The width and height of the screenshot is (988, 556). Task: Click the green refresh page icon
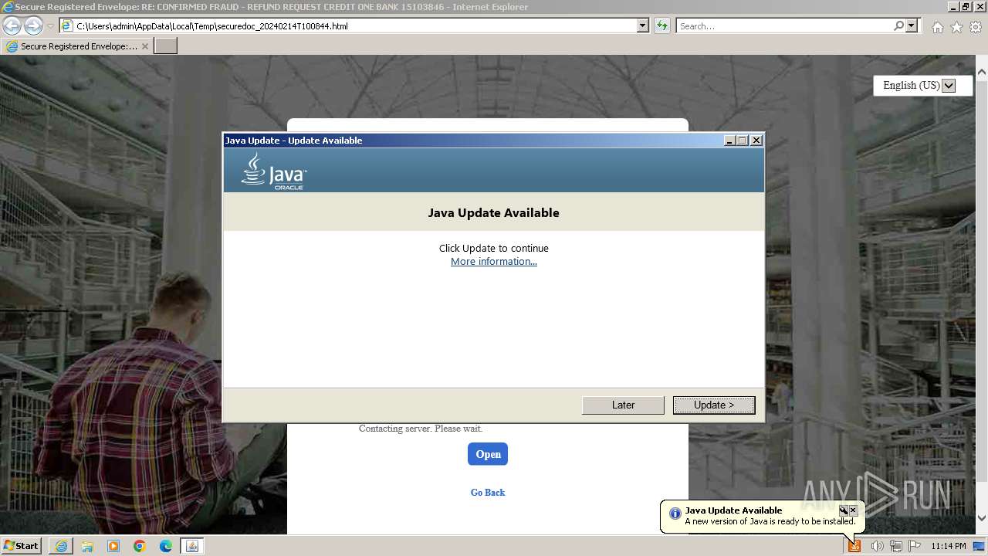662,25
